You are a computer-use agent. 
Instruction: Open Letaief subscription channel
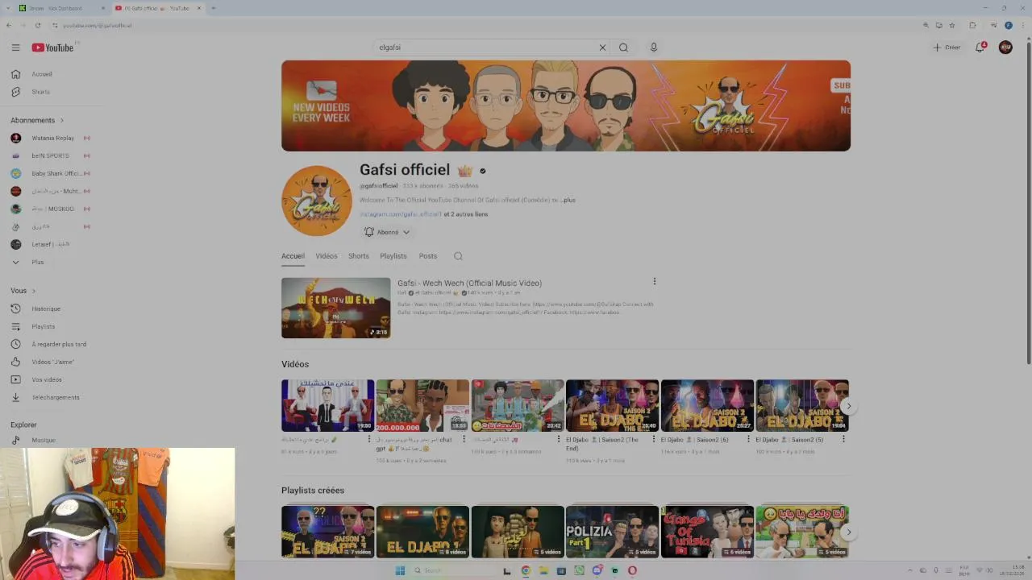[48, 244]
